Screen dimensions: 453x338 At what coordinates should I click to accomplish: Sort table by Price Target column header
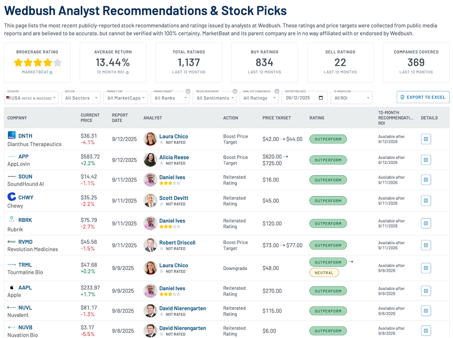click(277, 118)
